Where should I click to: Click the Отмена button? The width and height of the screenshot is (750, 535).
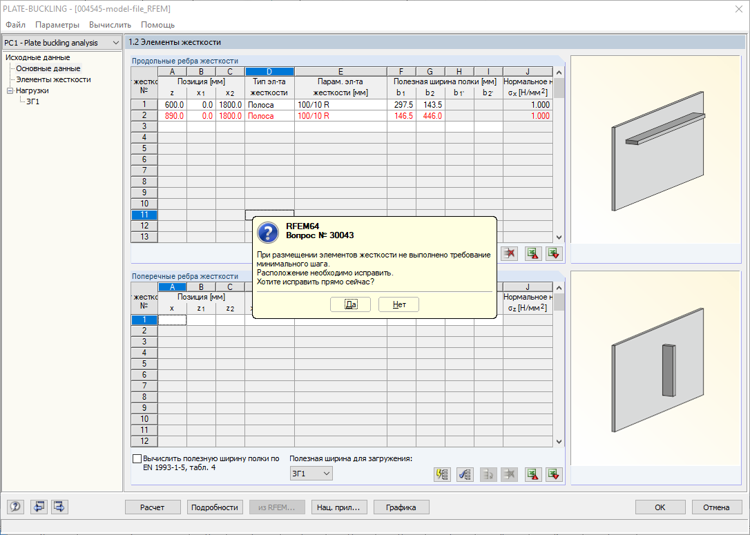tap(717, 507)
